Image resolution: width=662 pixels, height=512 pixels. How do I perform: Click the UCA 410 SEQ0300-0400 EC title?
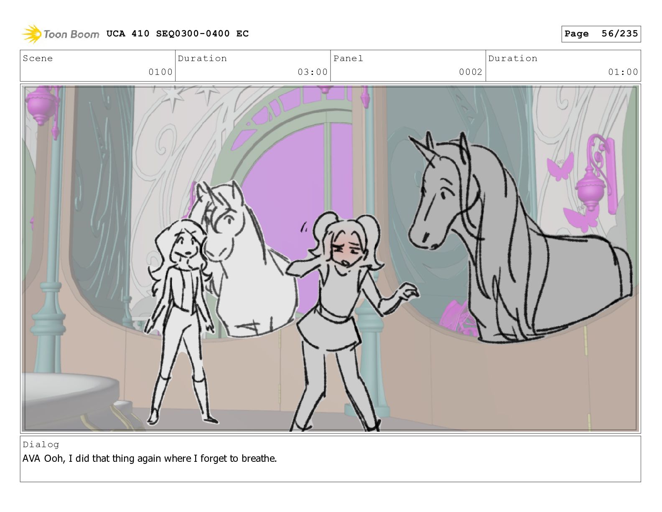point(178,33)
